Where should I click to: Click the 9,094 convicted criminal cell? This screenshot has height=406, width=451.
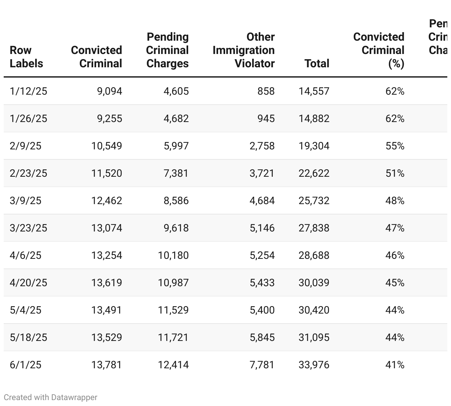(x=109, y=91)
